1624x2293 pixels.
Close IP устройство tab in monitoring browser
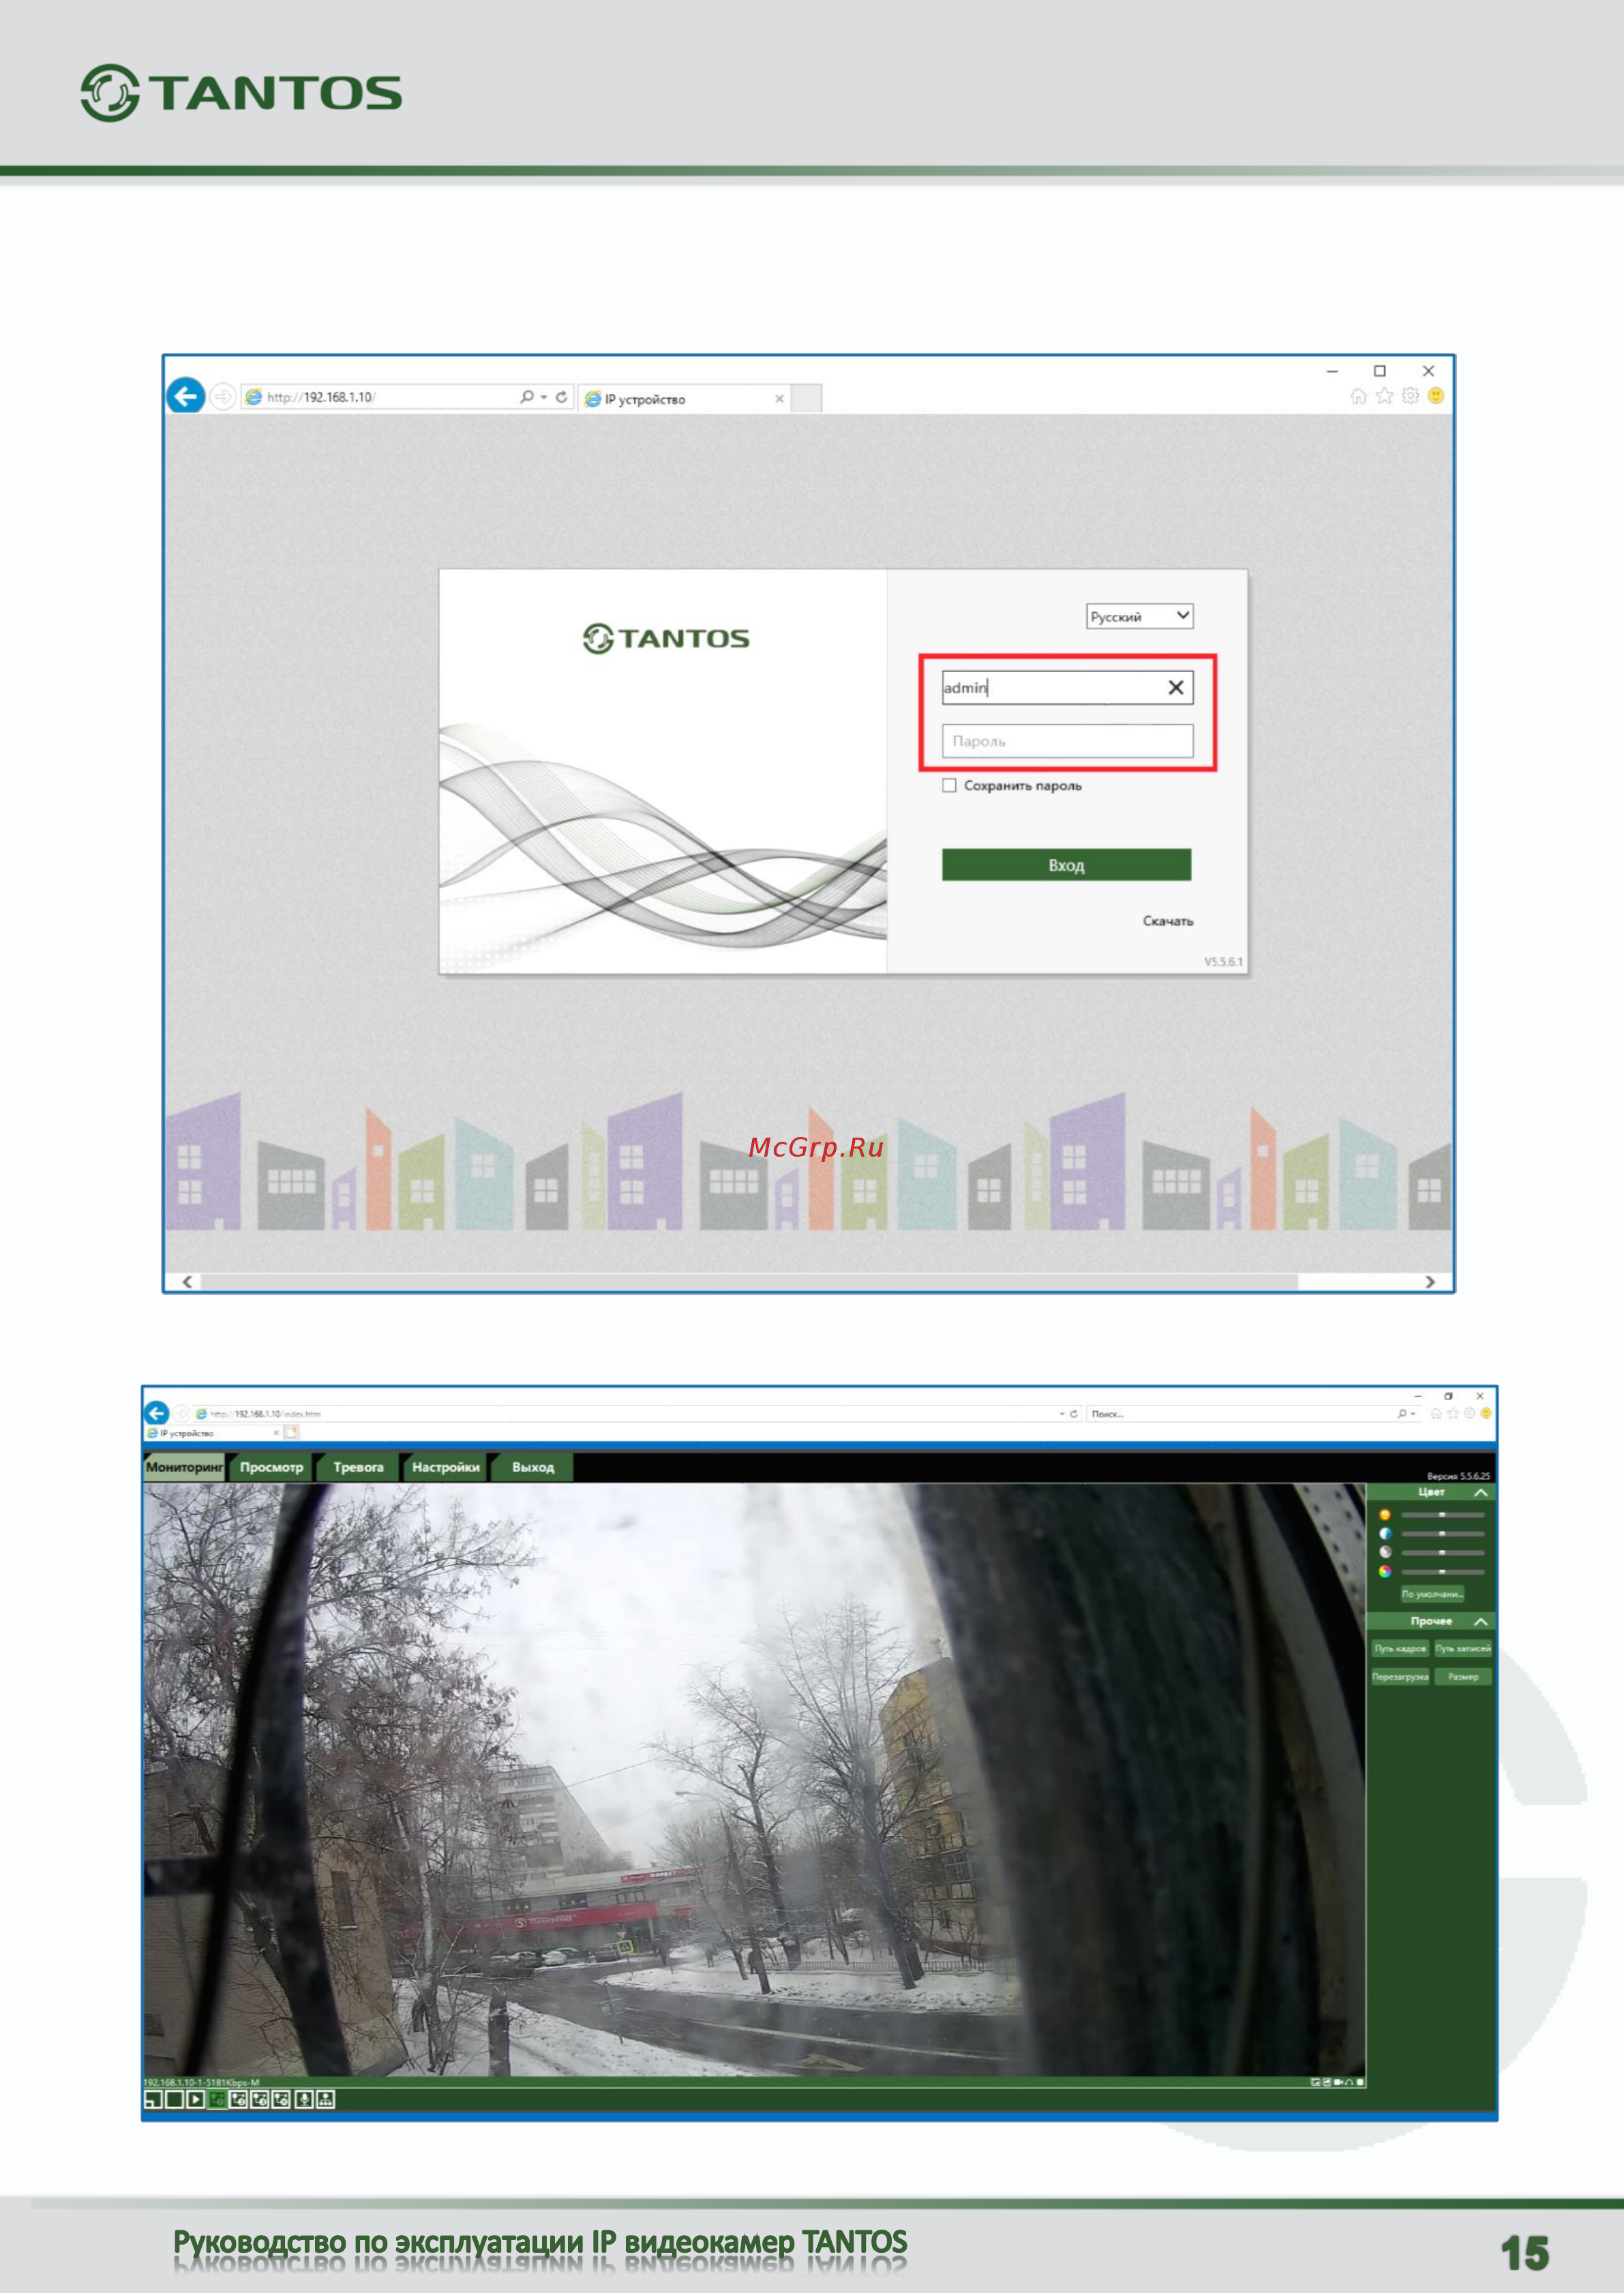pos(276,1432)
